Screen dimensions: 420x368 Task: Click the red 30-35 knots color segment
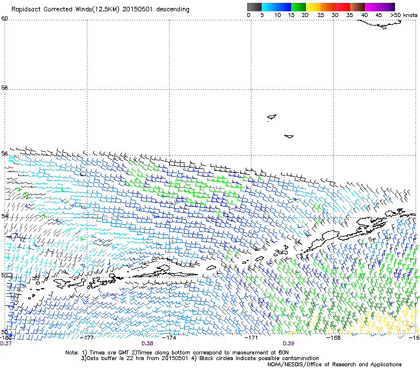[343, 7]
